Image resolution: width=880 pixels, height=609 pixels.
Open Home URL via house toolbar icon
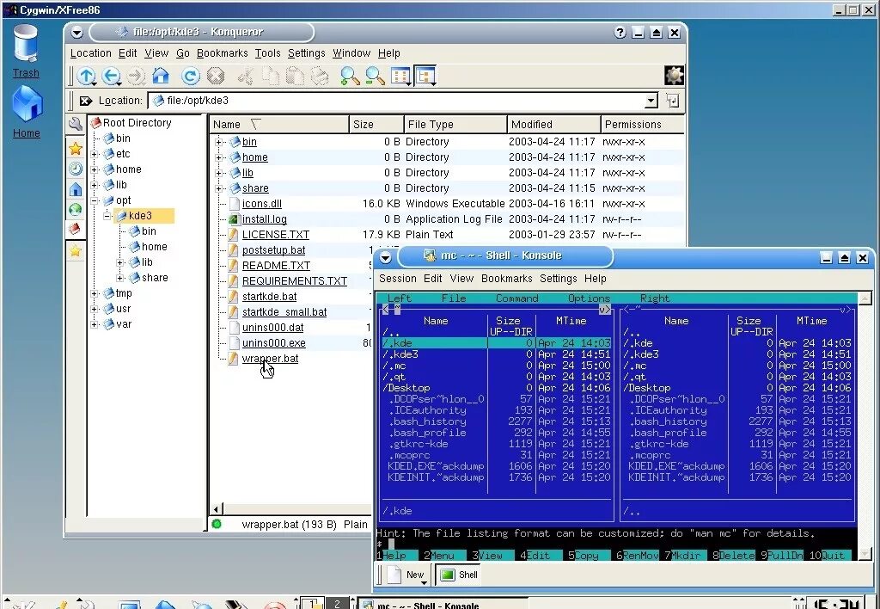pos(161,76)
